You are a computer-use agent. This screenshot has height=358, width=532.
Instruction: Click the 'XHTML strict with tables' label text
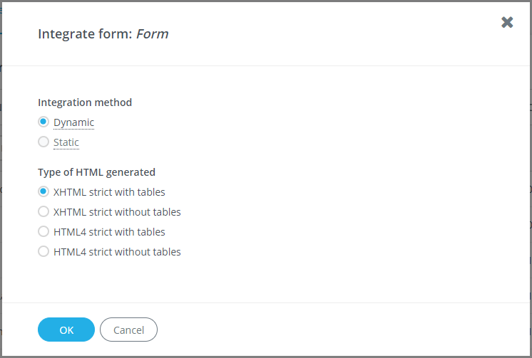click(x=109, y=192)
